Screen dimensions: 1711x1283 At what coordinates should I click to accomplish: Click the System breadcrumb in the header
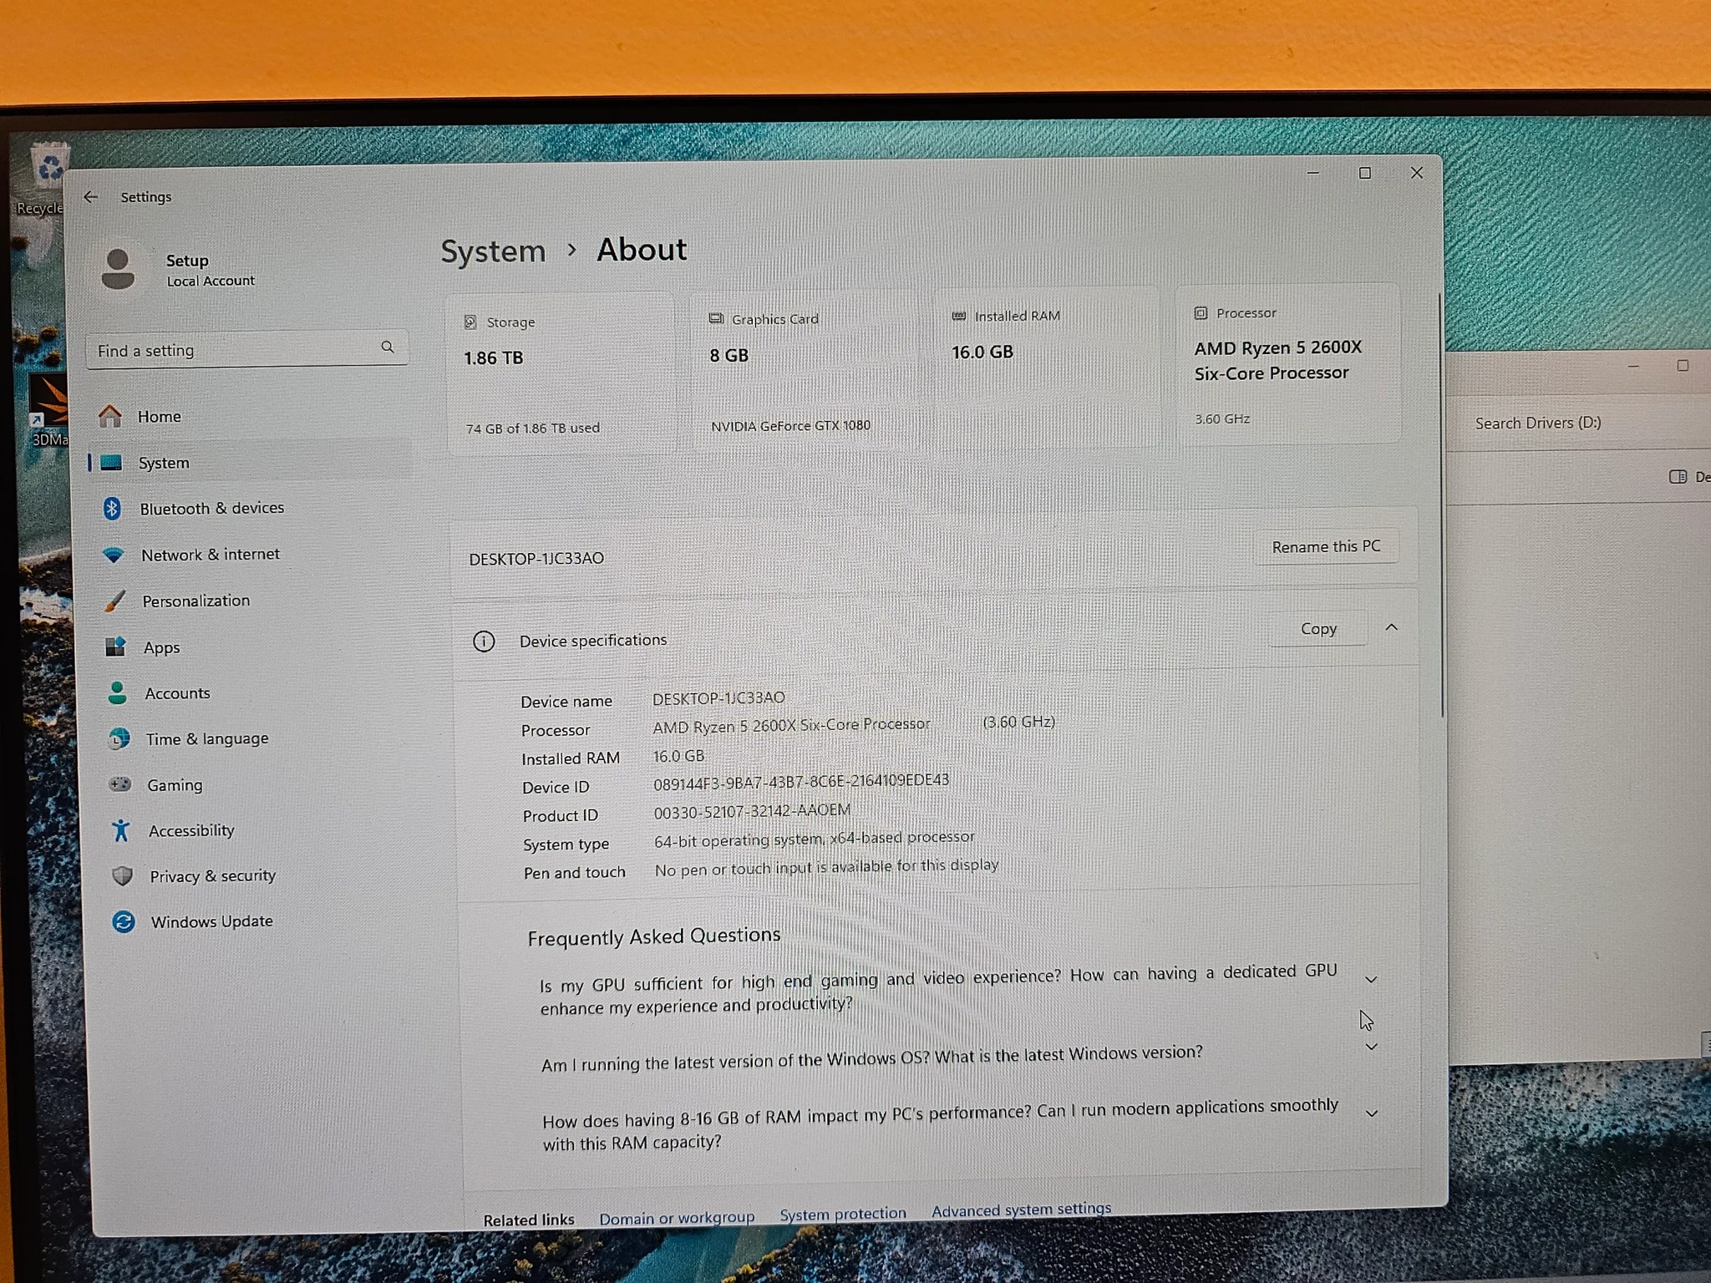(493, 251)
